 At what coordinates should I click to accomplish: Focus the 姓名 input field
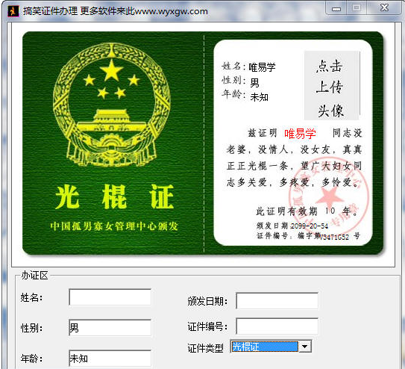pos(110,297)
